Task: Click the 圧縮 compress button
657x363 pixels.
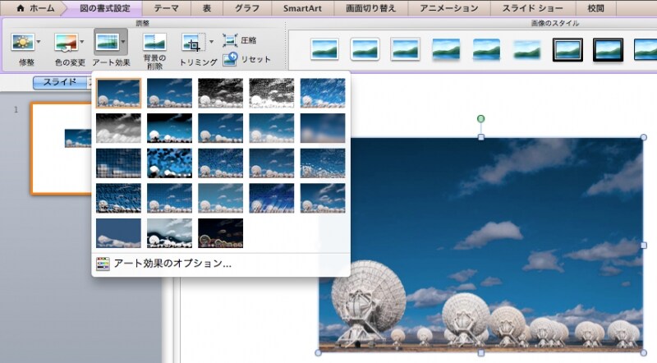Action: 239,40
